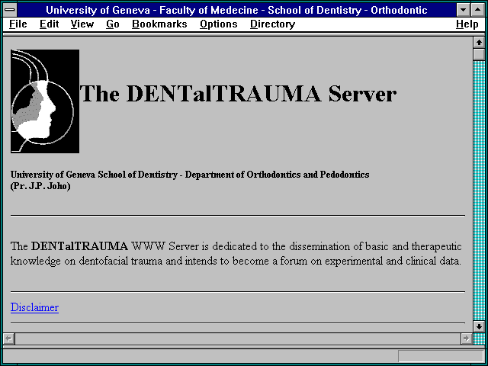Follow the Disclaimer link
Screen dimensions: 488x366
(34, 307)
